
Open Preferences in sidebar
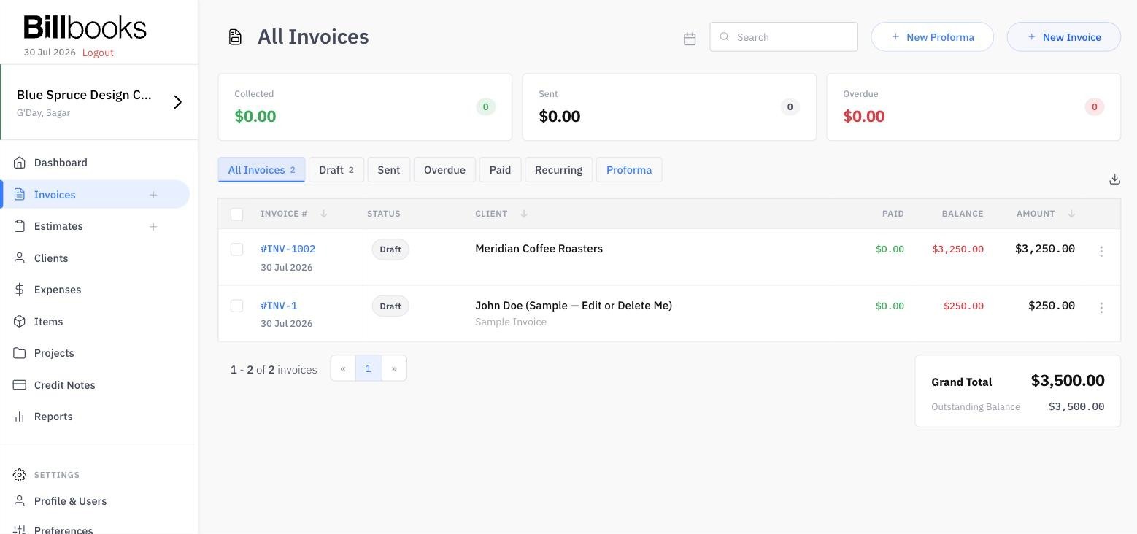click(x=63, y=529)
